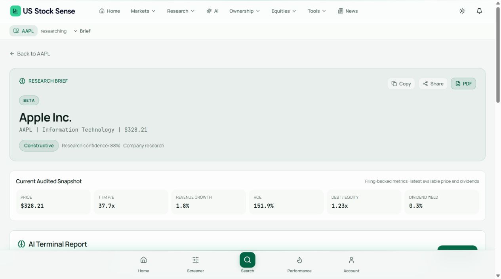Open the News menu item
Image resolution: width=501 pixels, height=279 pixels.
[348, 11]
